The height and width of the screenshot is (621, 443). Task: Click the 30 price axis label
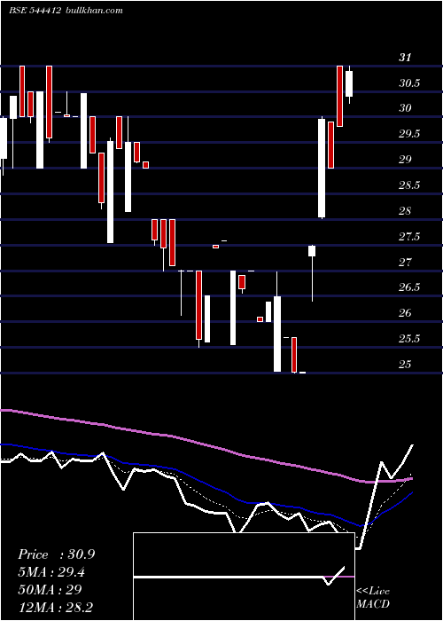tap(405, 108)
